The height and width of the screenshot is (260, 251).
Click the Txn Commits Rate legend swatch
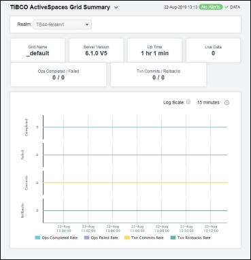pos(127,238)
